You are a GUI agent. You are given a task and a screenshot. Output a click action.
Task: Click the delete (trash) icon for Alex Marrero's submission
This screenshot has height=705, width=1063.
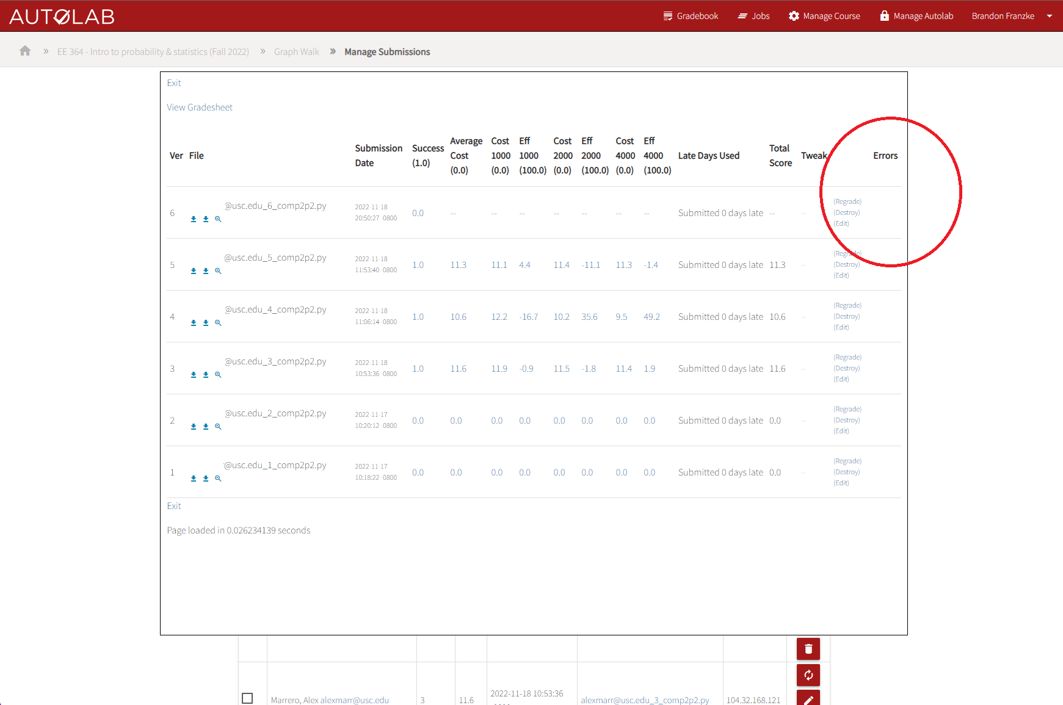click(808, 648)
